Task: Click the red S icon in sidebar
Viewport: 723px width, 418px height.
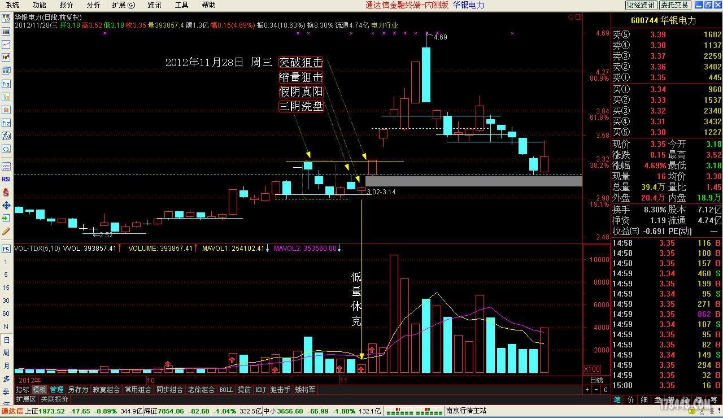Action: coord(6,192)
